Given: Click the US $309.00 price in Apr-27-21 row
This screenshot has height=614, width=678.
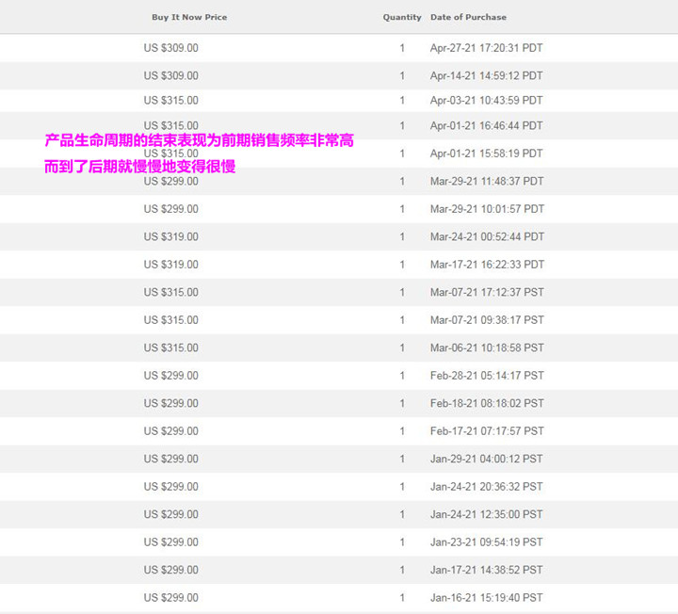Looking at the screenshot, I should click(x=171, y=48).
